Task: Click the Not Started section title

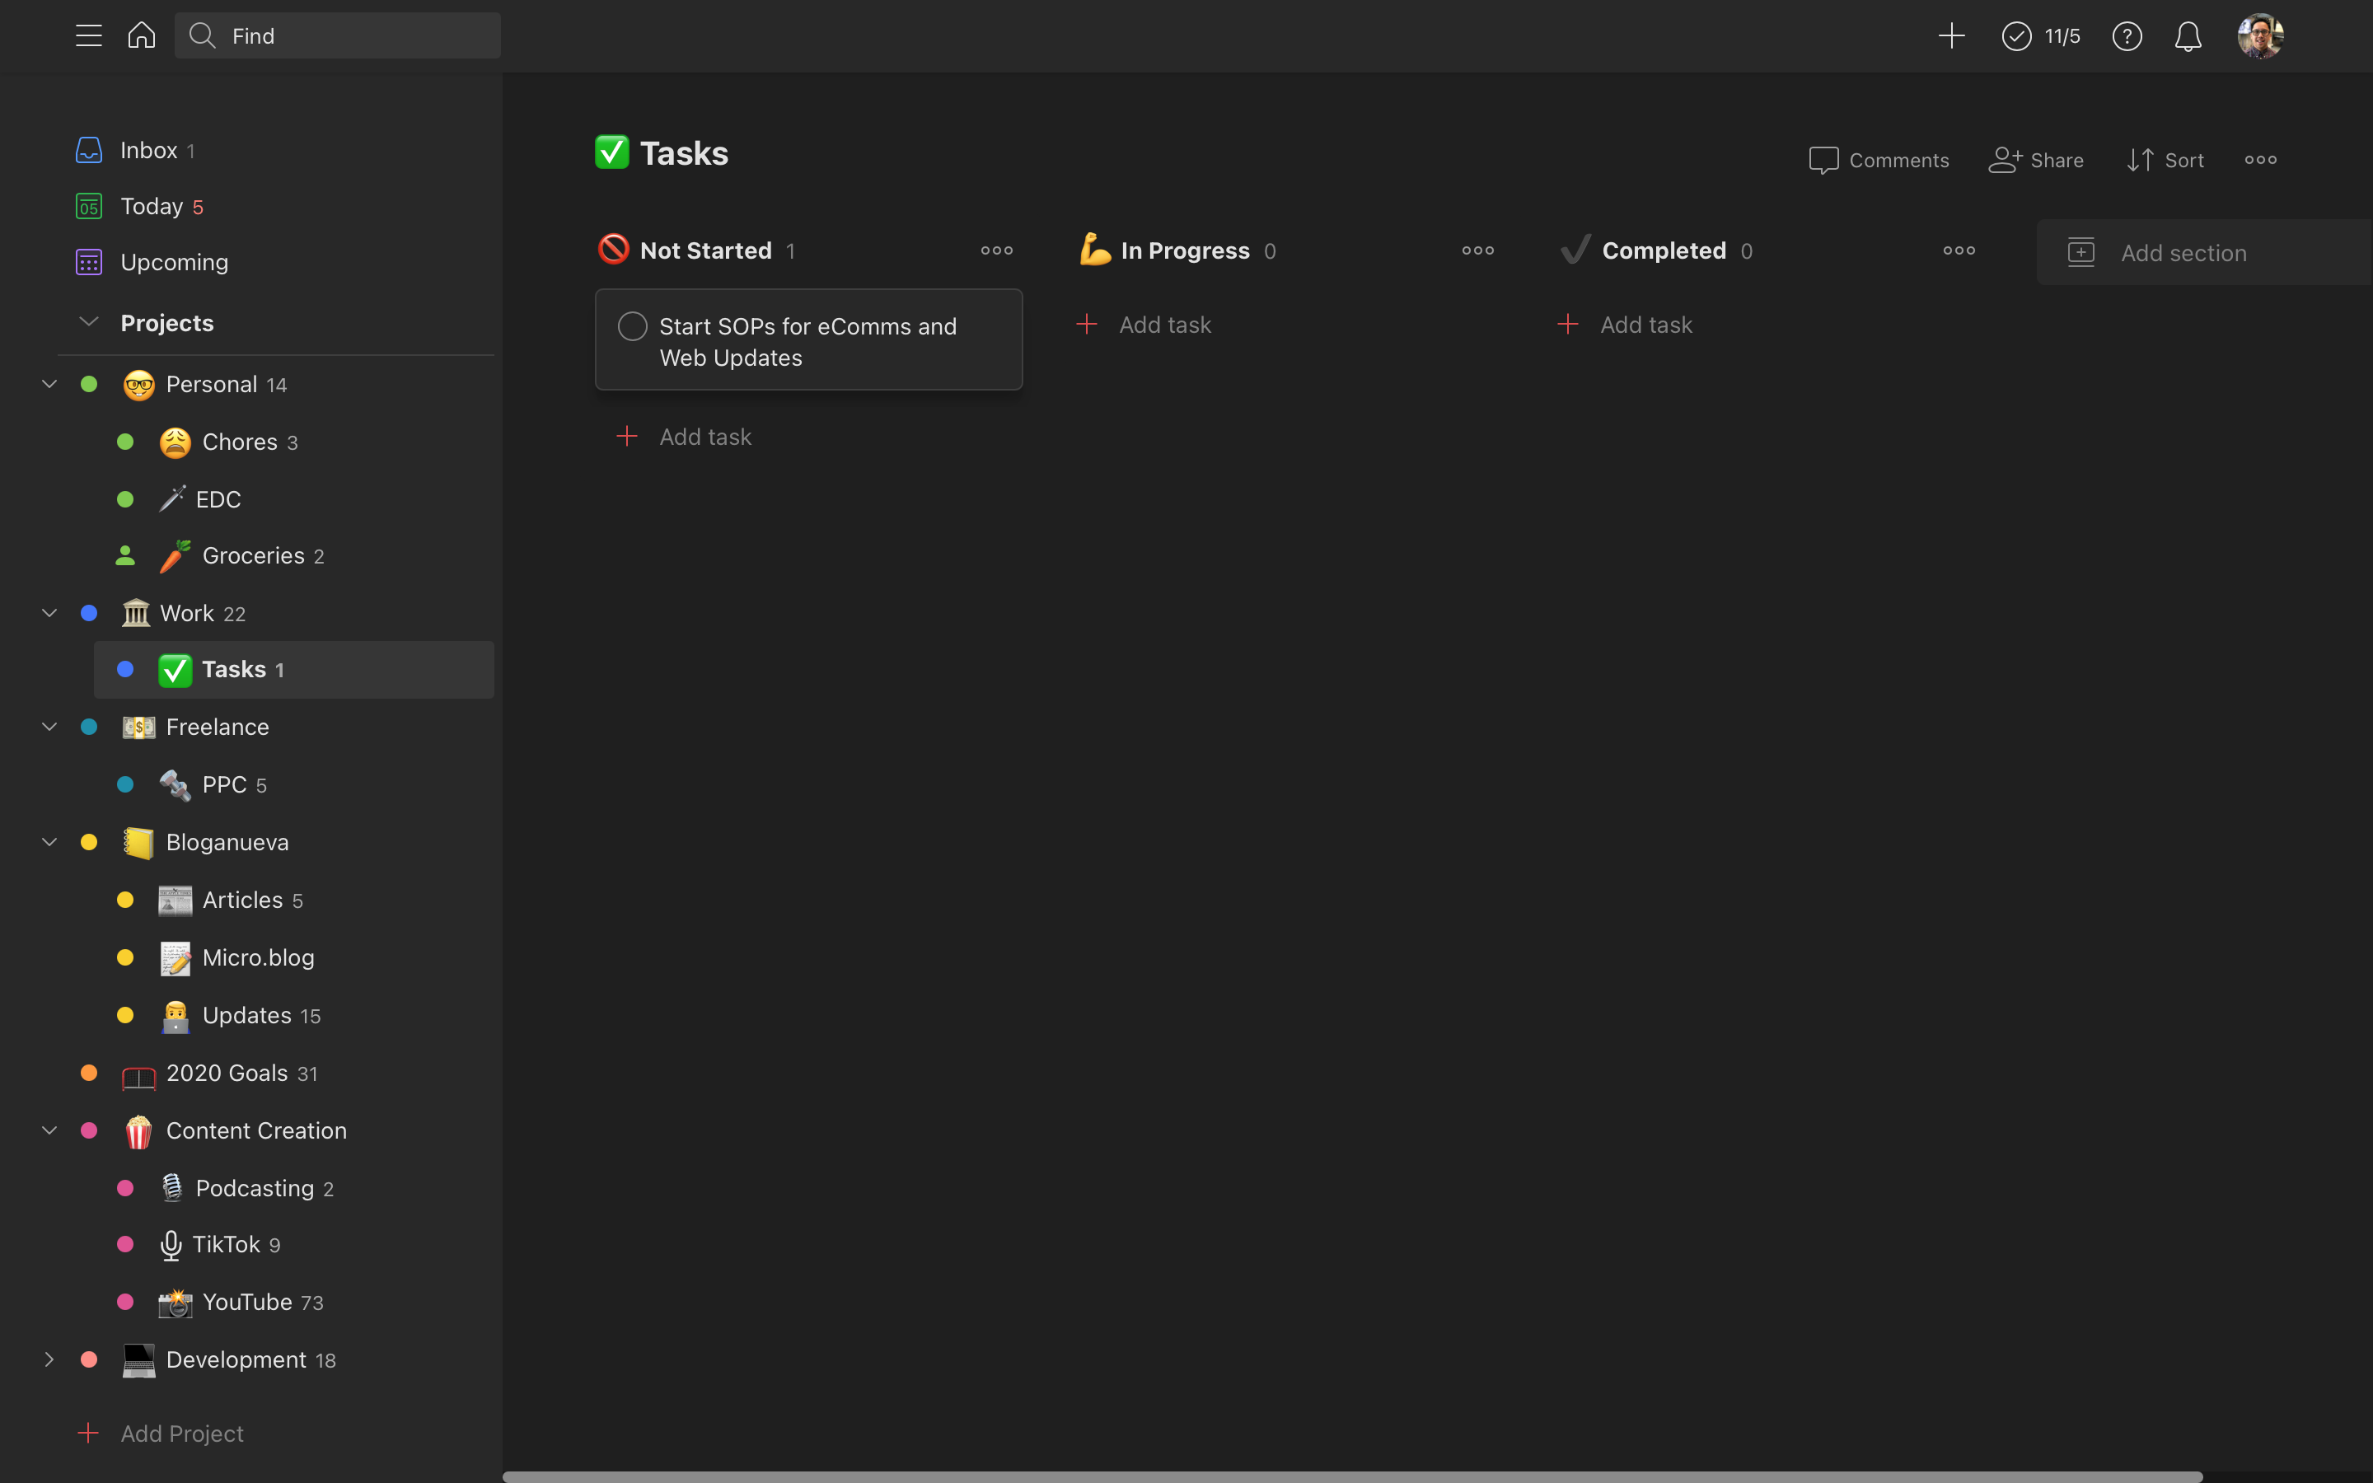Action: point(706,251)
